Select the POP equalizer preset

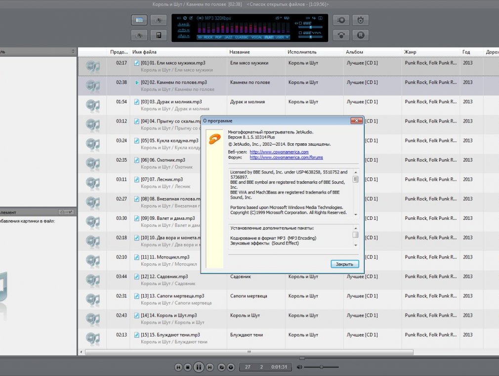218,37
